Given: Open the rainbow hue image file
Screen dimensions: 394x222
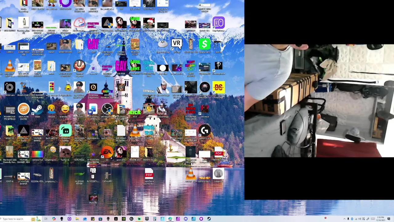Looking at the screenshot, I should [x=37, y=154].
